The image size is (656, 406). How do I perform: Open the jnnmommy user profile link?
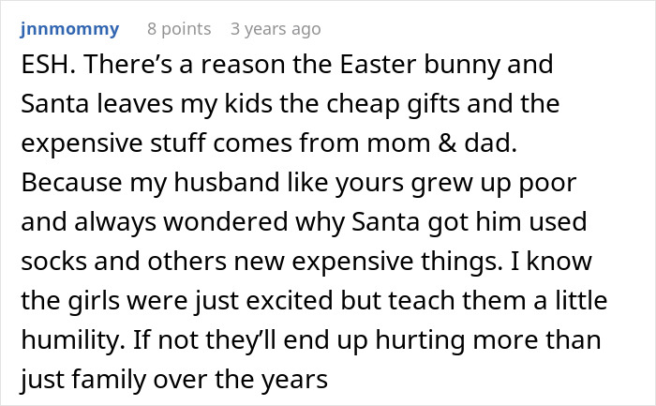(x=69, y=29)
